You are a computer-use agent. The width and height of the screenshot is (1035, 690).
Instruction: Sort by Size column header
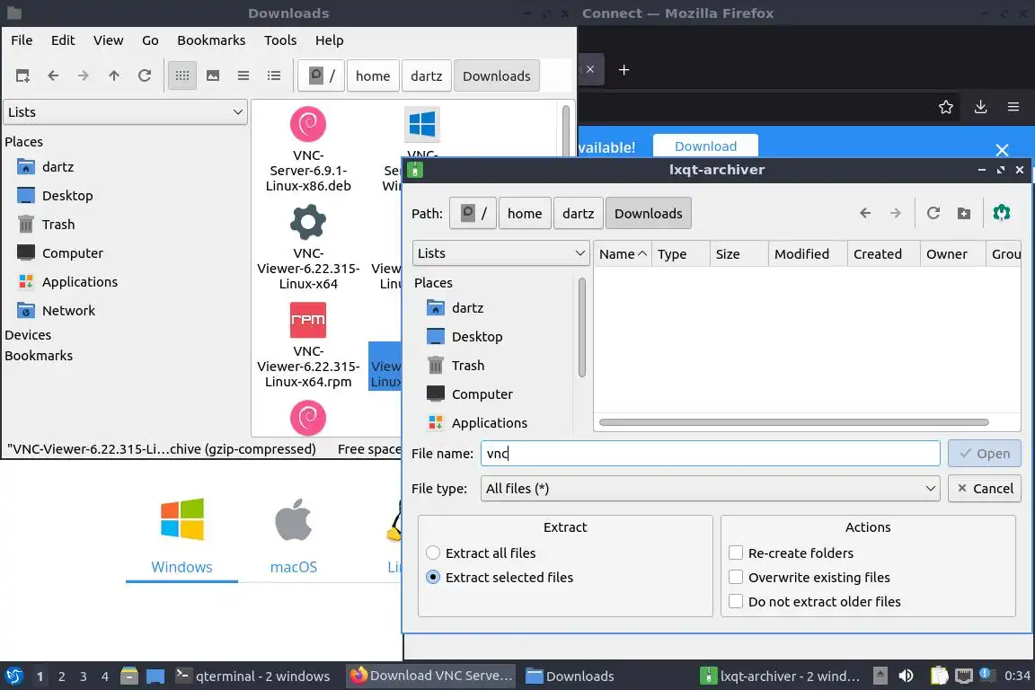[x=739, y=253]
